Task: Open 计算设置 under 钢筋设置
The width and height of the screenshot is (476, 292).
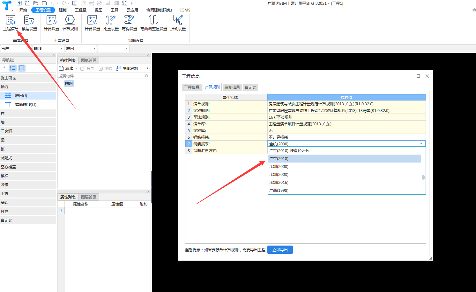Action: 93,23
